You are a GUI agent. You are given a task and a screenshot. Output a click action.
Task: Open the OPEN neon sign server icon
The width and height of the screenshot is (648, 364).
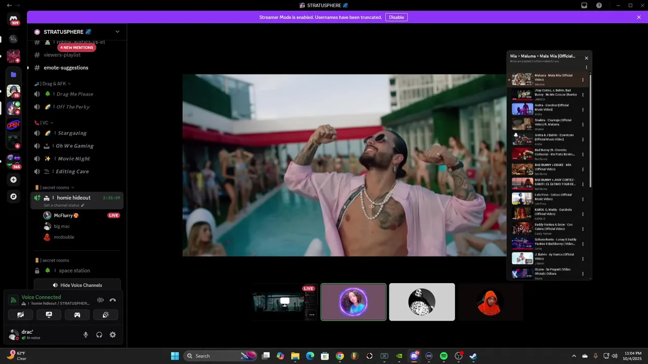pyautogui.click(x=14, y=125)
